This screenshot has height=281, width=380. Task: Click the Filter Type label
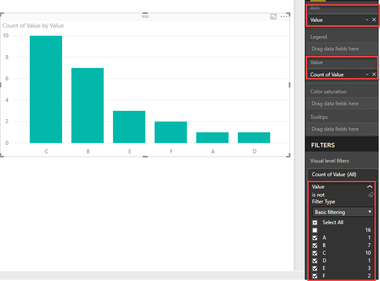(x=324, y=202)
